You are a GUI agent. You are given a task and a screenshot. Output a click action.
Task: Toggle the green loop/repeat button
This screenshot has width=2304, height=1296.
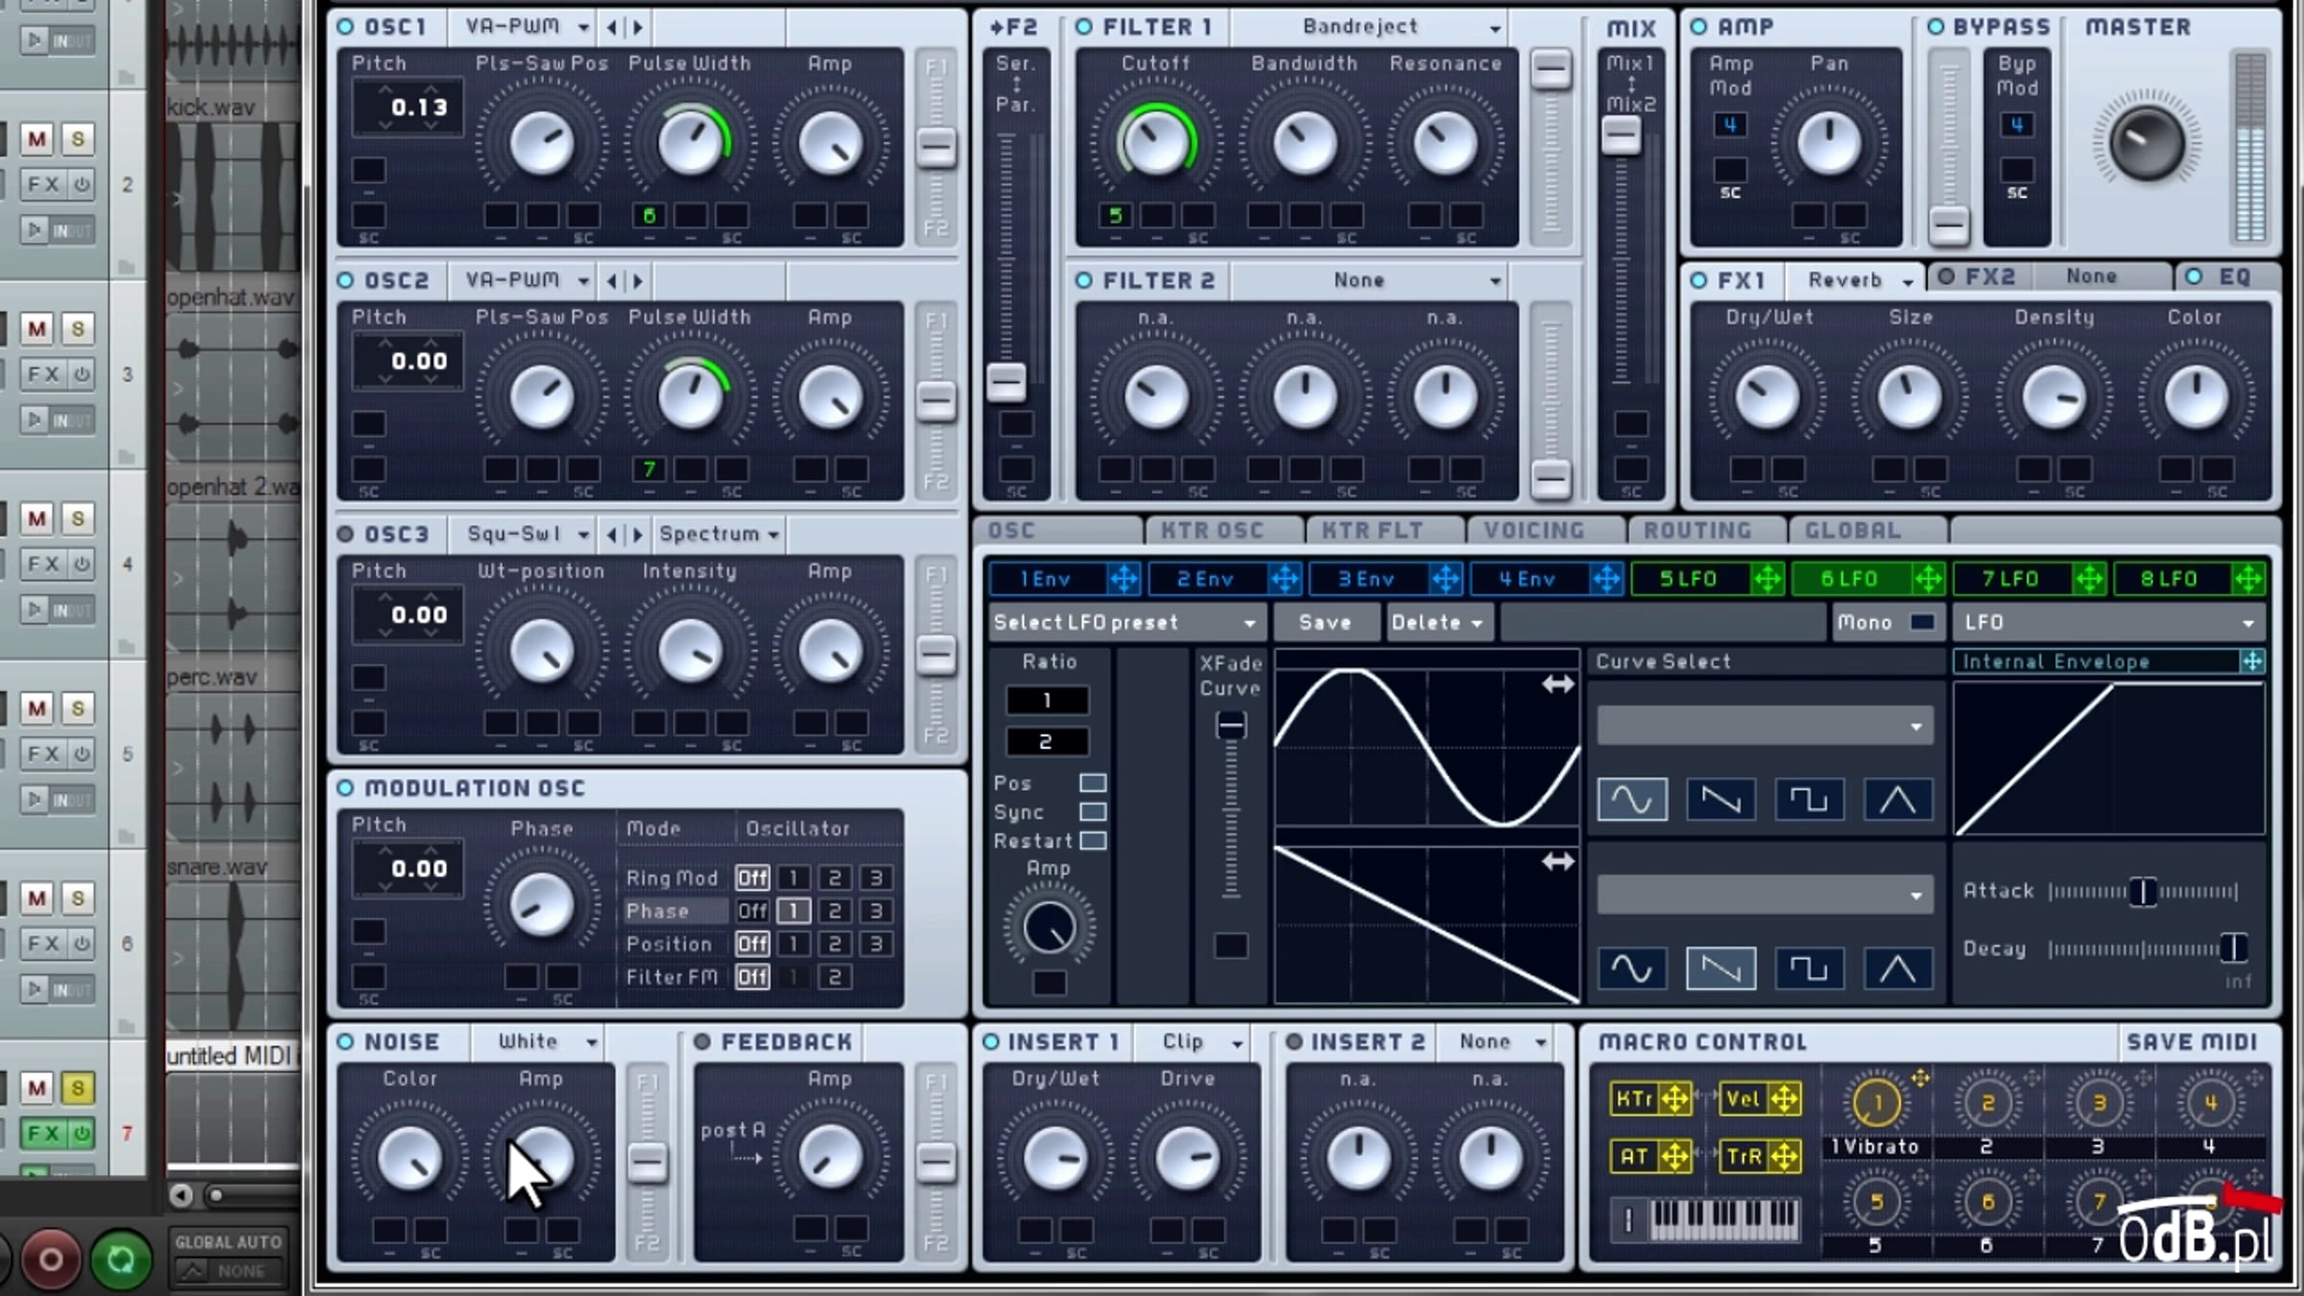(121, 1258)
